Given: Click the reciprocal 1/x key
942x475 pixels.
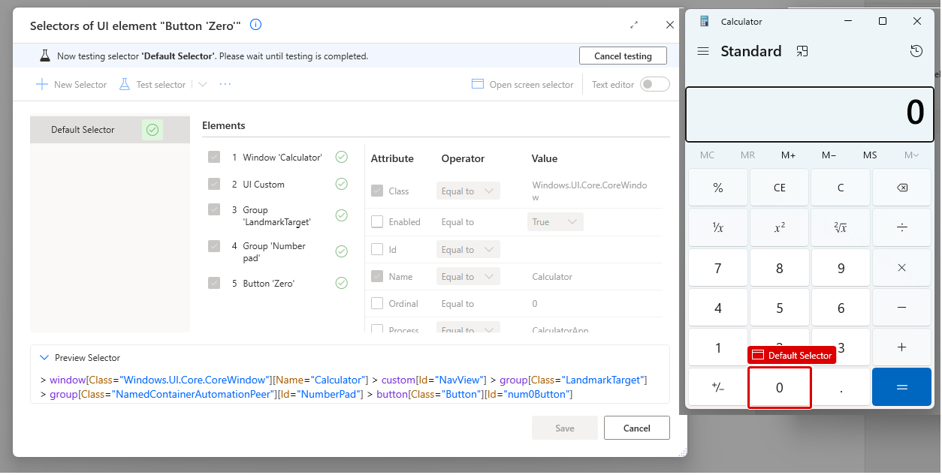Looking at the screenshot, I should click(718, 227).
